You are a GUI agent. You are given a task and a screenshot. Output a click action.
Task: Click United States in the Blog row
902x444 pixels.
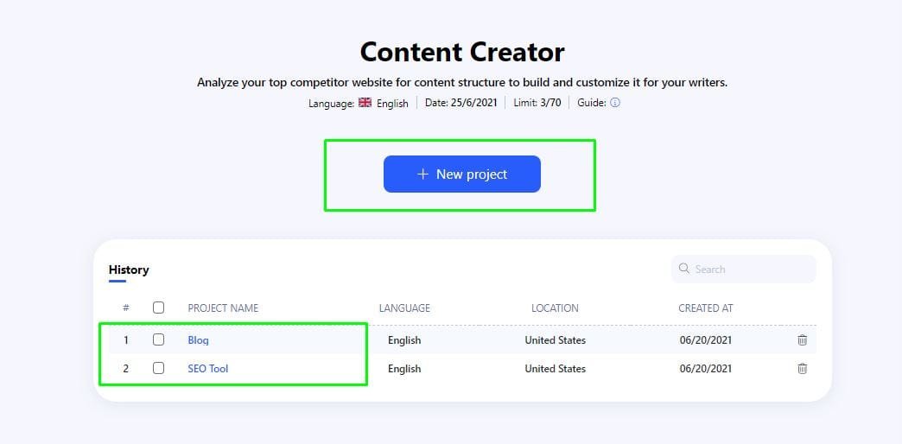(555, 340)
